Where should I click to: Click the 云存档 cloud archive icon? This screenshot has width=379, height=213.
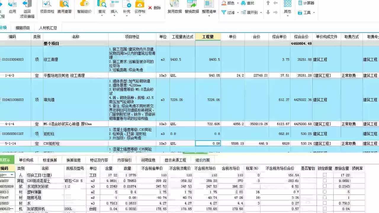click(140, 4)
